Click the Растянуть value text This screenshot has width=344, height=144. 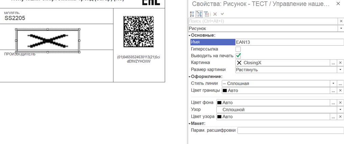[x=247, y=70]
